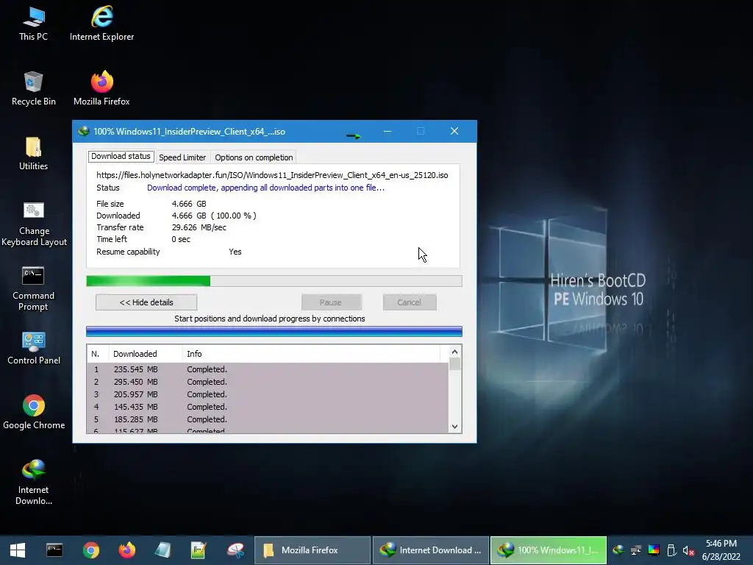This screenshot has width=753, height=565.
Task: Click the USB device tray icon
Action: pyautogui.click(x=671, y=550)
